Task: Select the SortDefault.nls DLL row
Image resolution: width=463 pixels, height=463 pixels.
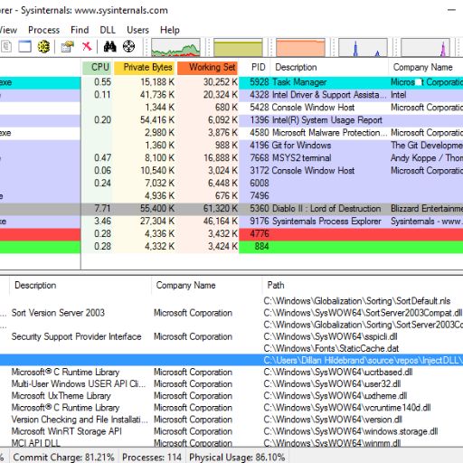Action: (231, 301)
